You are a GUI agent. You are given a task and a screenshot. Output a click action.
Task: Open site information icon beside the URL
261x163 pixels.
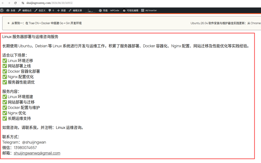point(23,3)
